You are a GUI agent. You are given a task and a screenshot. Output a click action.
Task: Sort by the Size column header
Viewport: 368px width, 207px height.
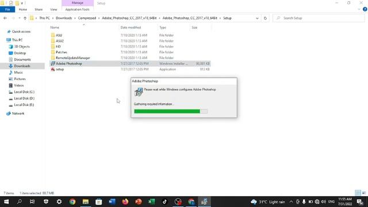[194, 28]
